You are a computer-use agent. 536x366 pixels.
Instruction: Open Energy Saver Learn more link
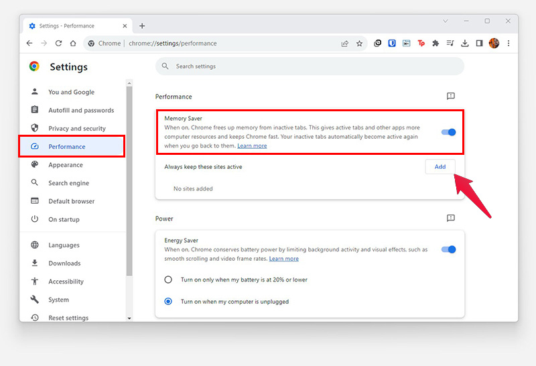(x=283, y=259)
